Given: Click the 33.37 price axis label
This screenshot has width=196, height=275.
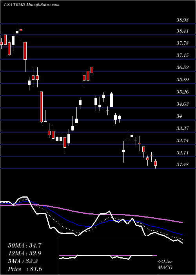Looking at the screenshot, I should [x=183, y=128].
